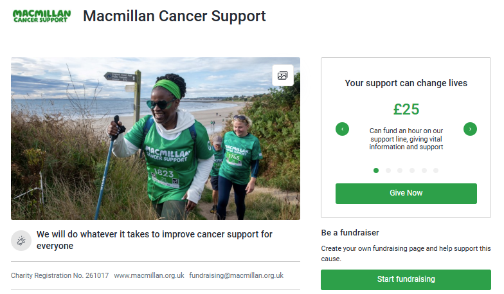The image size is (504, 294).
Task: Jump to the fifth carousel dot
Action: 424,170
